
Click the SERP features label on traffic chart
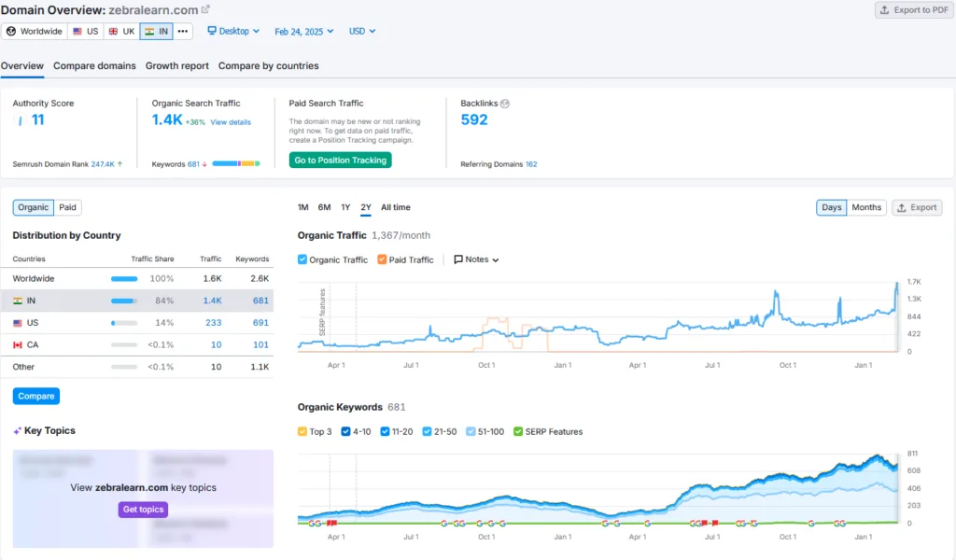pyautogui.click(x=322, y=312)
